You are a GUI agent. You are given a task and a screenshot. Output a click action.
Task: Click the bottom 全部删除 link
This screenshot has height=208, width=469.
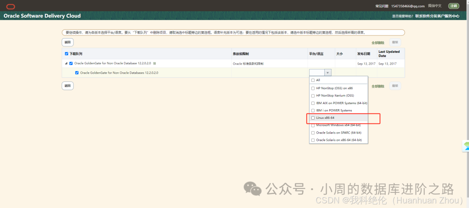pyautogui.click(x=378, y=86)
